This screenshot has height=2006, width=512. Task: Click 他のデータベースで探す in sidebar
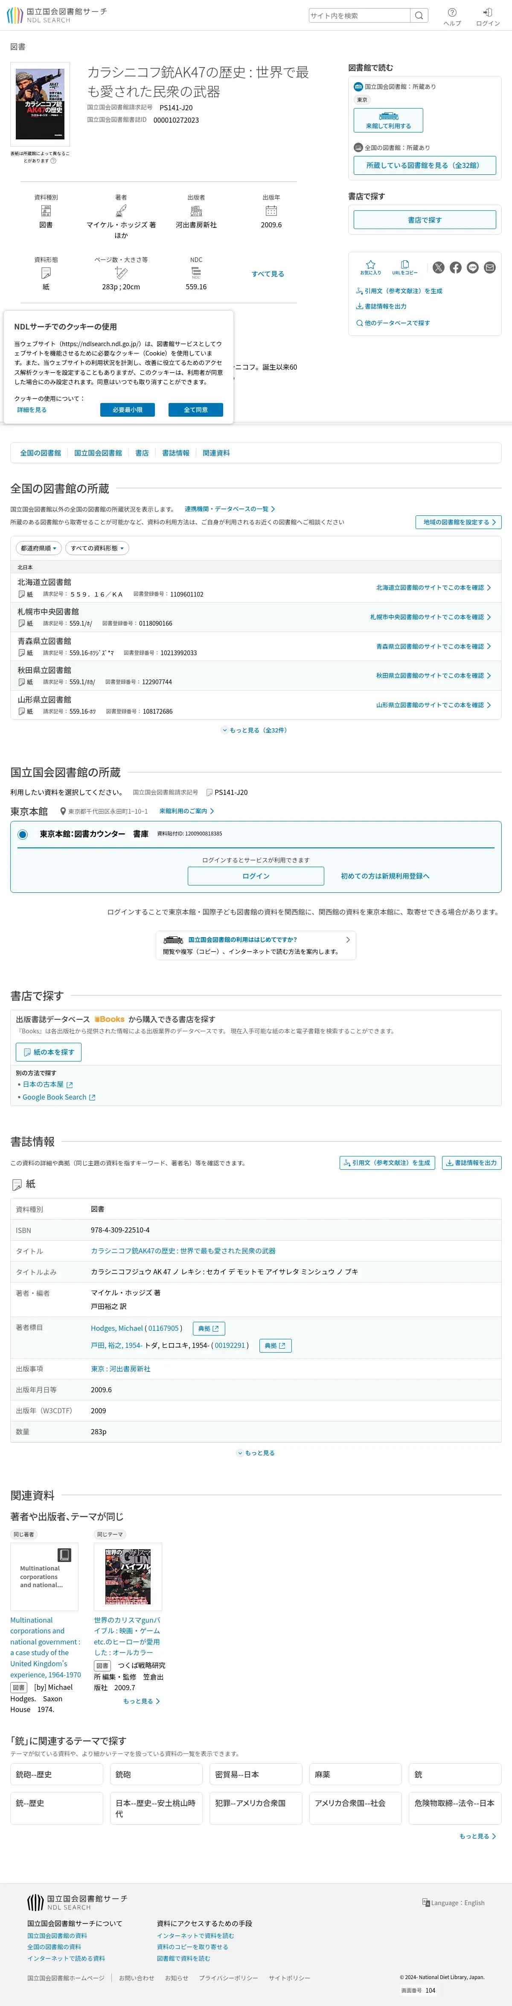click(x=393, y=322)
